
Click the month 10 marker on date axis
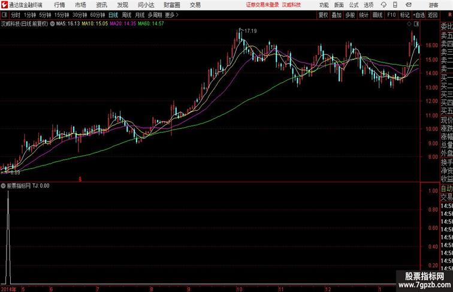(x=239, y=289)
